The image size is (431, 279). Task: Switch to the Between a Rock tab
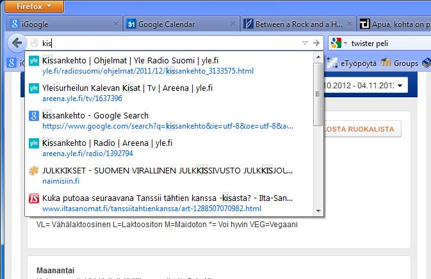[298, 24]
